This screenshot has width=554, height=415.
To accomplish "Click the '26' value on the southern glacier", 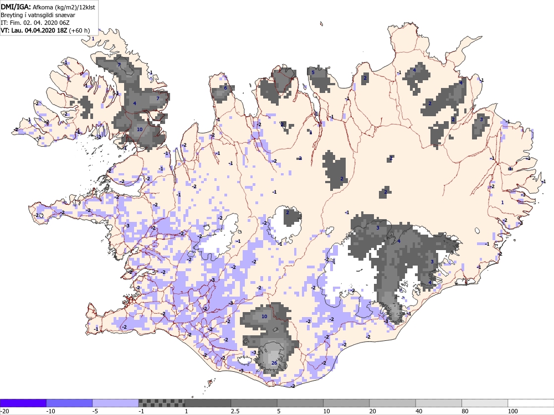I will point(274,363).
